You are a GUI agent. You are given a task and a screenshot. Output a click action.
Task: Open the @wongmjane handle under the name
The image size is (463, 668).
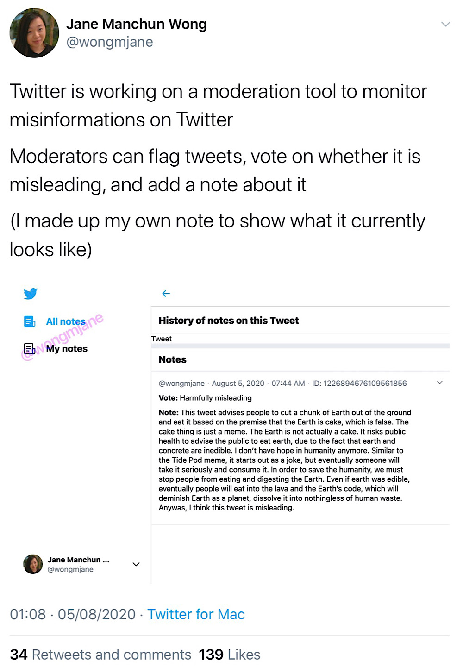(110, 42)
